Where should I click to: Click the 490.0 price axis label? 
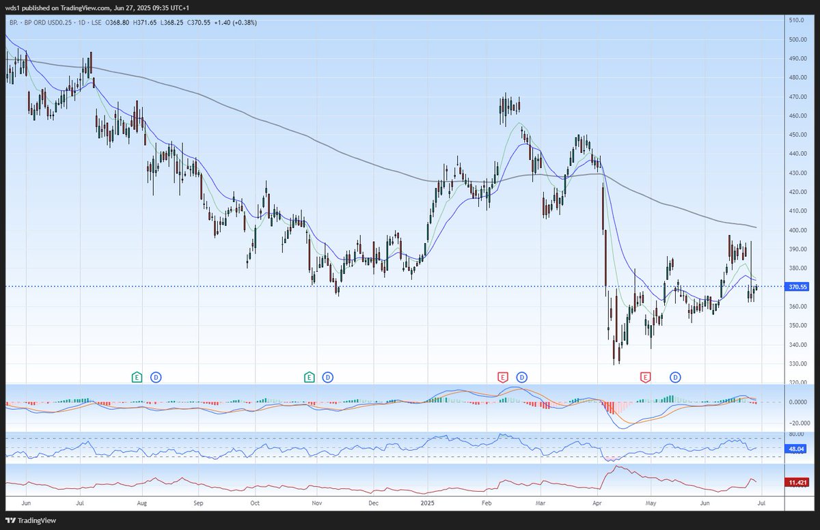(x=797, y=59)
